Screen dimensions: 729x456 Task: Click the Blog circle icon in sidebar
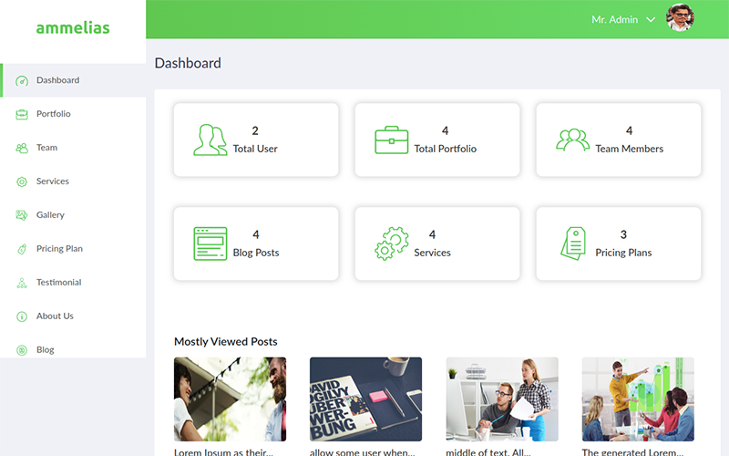click(x=22, y=350)
